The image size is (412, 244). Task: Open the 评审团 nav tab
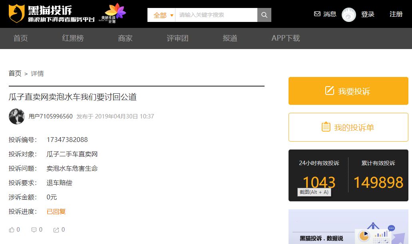pos(177,38)
